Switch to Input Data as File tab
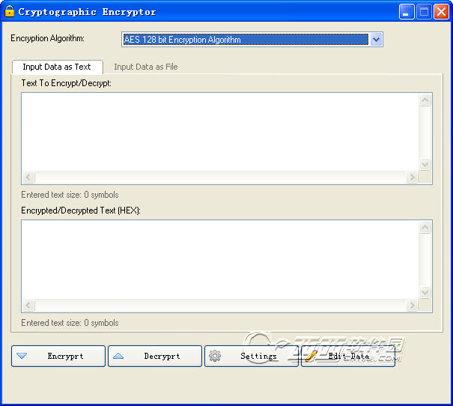This screenshot has height=406, width=453. (x=145, y=67)
